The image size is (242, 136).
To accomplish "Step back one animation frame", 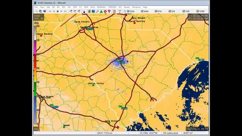I will (54, 11).
